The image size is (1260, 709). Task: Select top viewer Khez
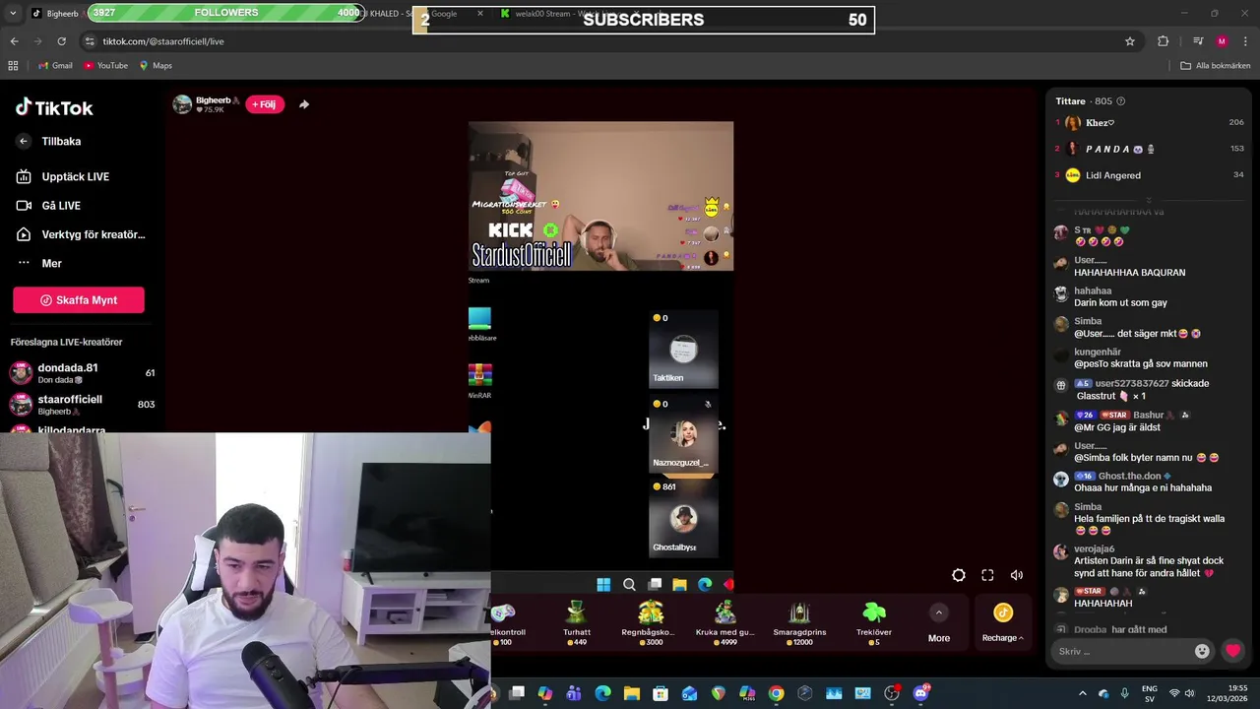pyautogui.click(x=1150, y=123)
